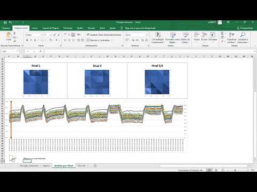Open the cell borders tool
Image resolution: width=257 pixels, height=192 pixels.
coord(43,41)
